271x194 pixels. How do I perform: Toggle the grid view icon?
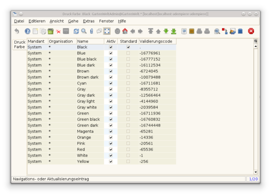(107, 31)
